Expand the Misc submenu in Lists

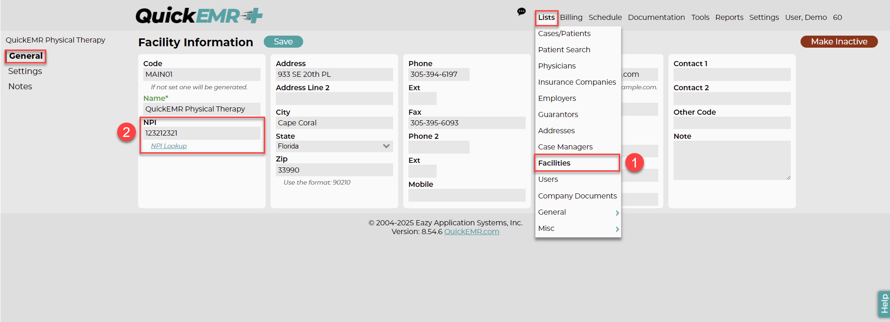pos(578,229)
